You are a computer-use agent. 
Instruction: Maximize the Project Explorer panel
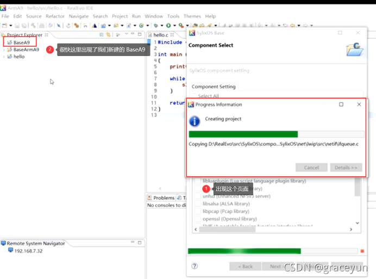[140, 34]
